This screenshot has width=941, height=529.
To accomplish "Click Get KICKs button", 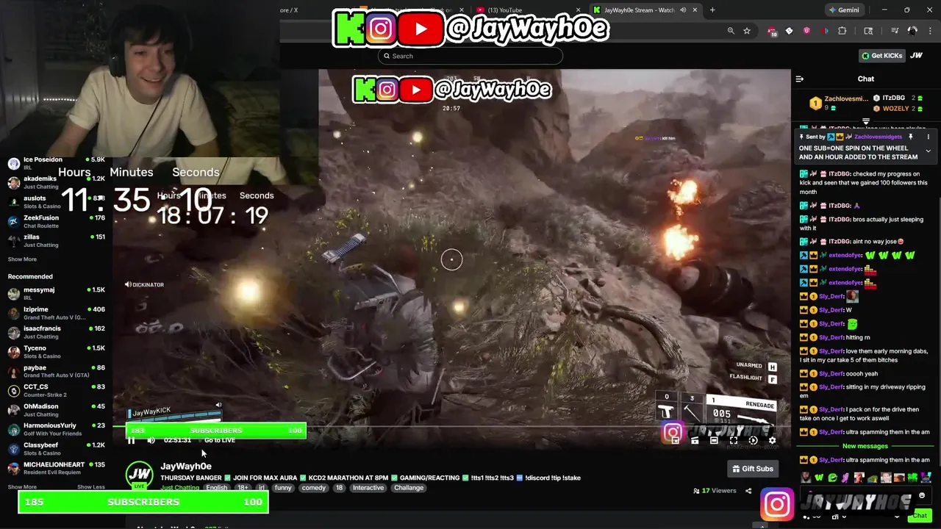I will [881, 56].
